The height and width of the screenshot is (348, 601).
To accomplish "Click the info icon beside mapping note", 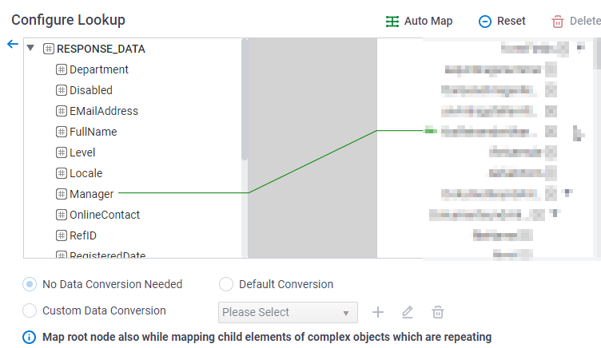I will pyautogui.click(x=29, y=337).
